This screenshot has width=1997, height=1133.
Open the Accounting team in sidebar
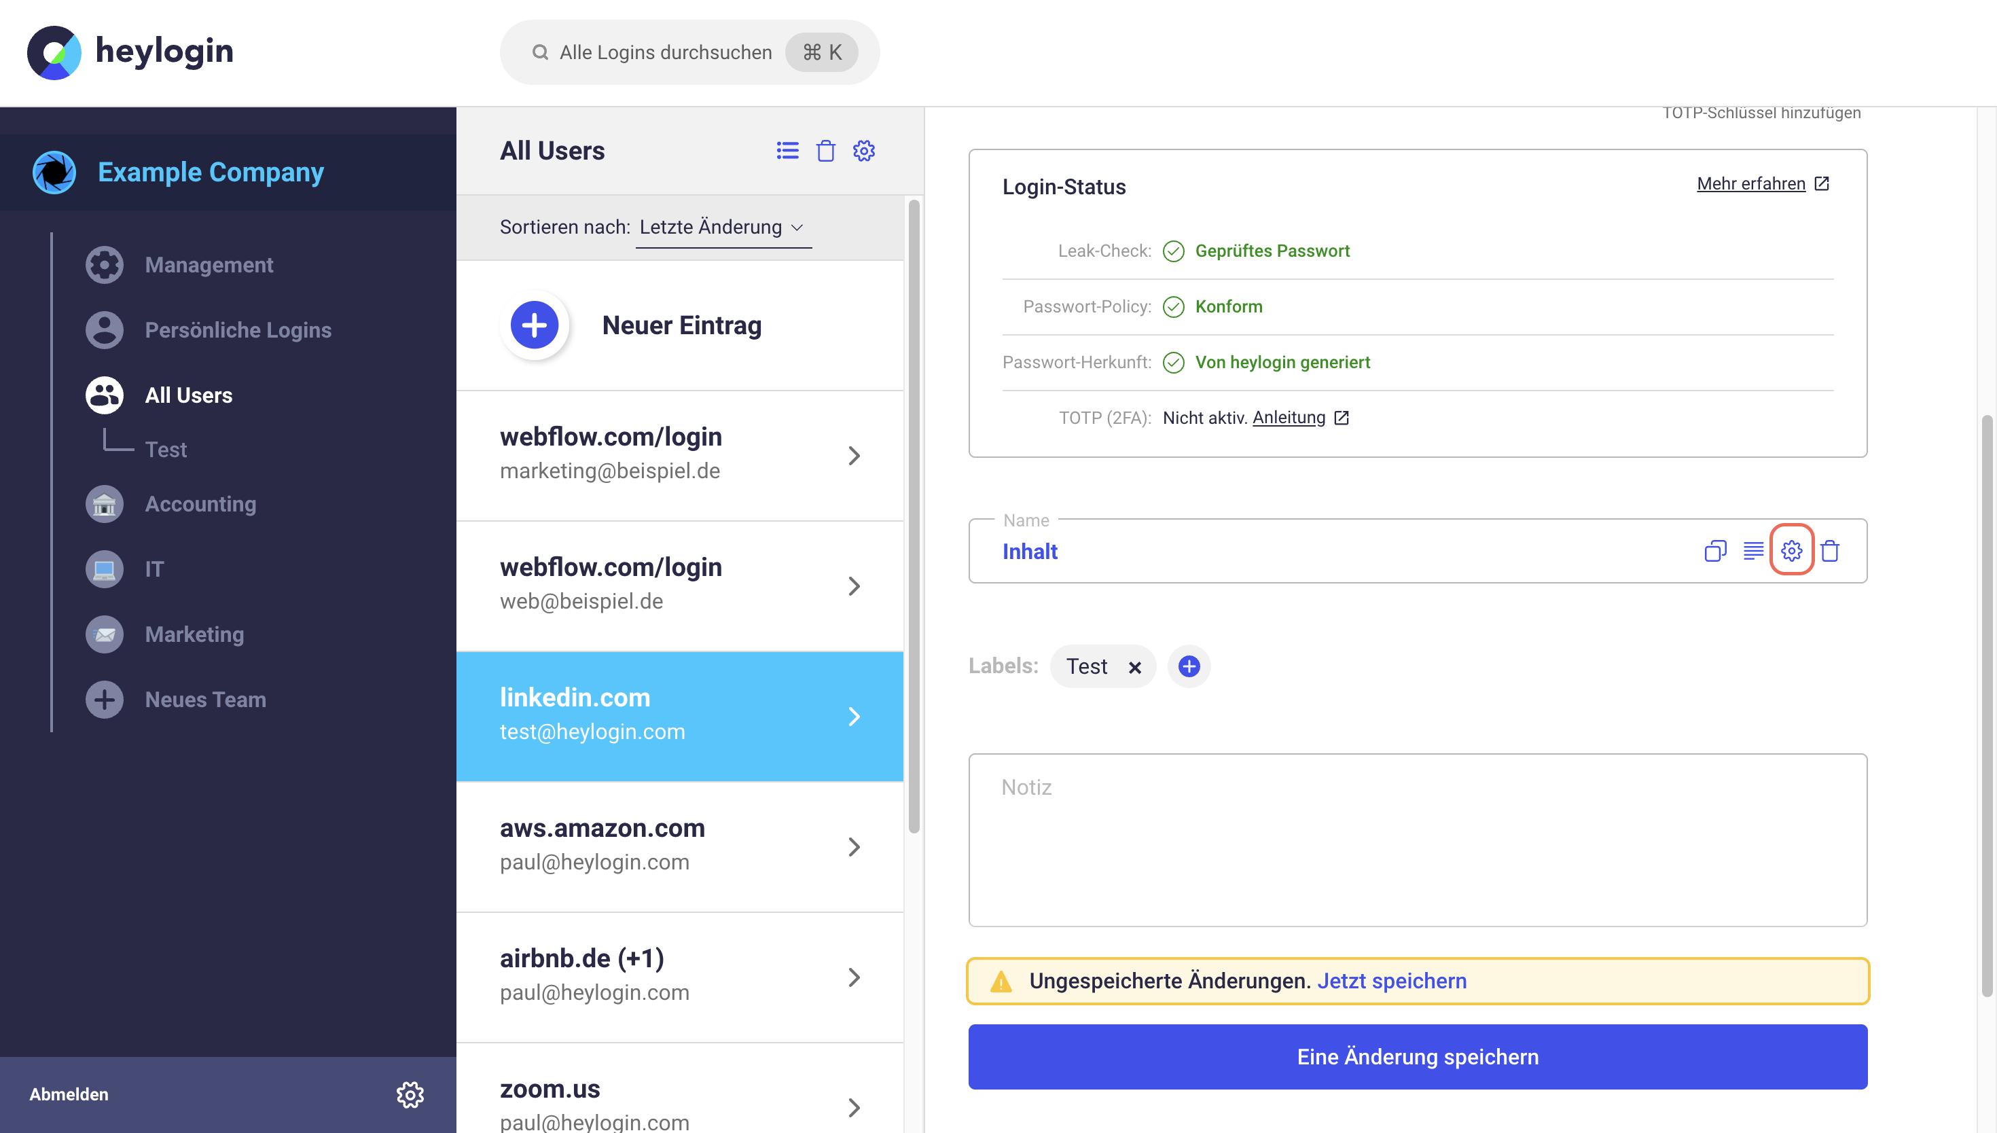click(200, 504)
